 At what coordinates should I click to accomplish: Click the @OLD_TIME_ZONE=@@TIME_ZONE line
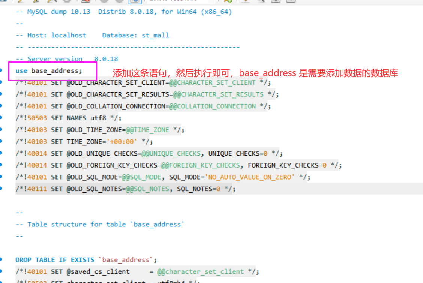point(100,130)
